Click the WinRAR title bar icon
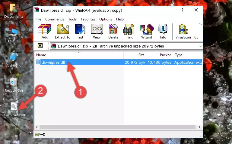This screenshot has height=144, width=232. [x=37, y=10]
